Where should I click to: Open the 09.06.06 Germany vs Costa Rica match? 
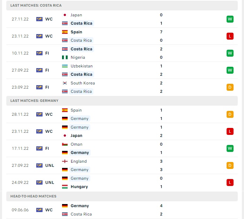[x=122, y=210]
